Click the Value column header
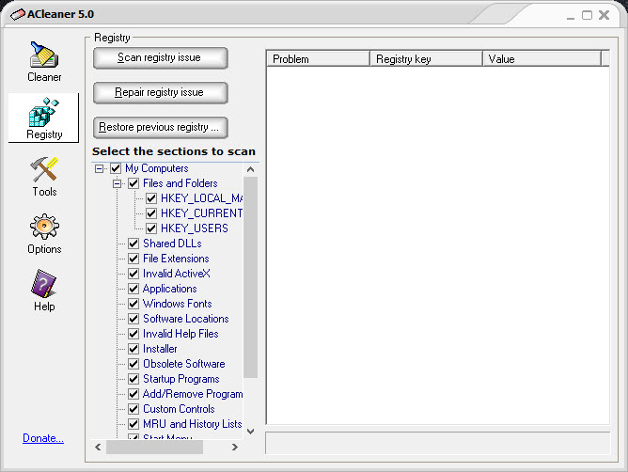 542,59
